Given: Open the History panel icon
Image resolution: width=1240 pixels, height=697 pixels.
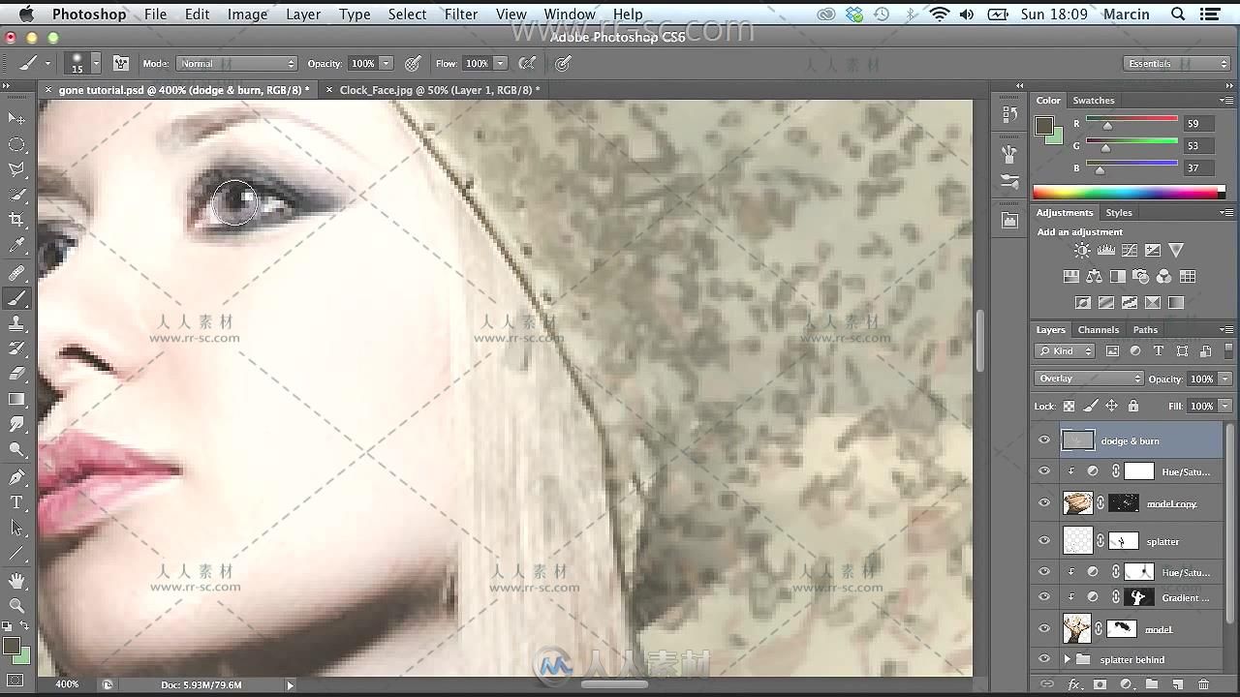Looking at the screenshot, I should [x=1009, y=114].
